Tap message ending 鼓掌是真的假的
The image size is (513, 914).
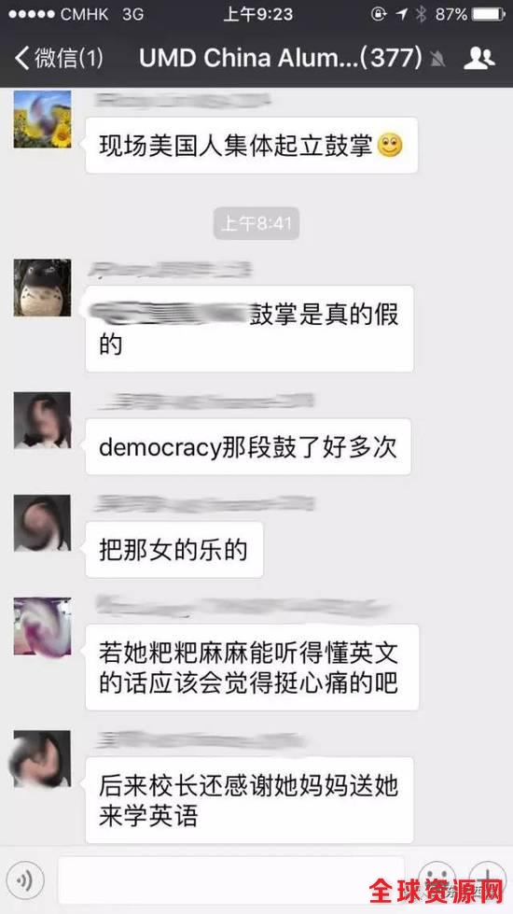249,329
